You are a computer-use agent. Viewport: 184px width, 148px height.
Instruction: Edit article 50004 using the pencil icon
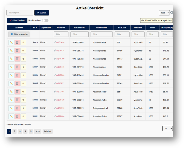coord(11,92)
